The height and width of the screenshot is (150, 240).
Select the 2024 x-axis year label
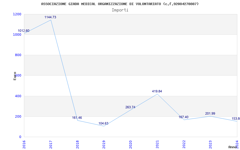pos(237,144)
